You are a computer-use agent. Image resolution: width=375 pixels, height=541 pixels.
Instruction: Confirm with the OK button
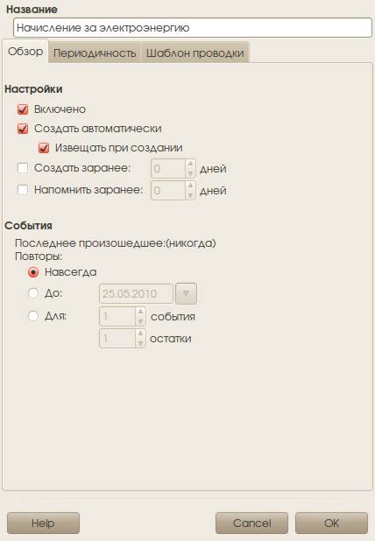331,523
